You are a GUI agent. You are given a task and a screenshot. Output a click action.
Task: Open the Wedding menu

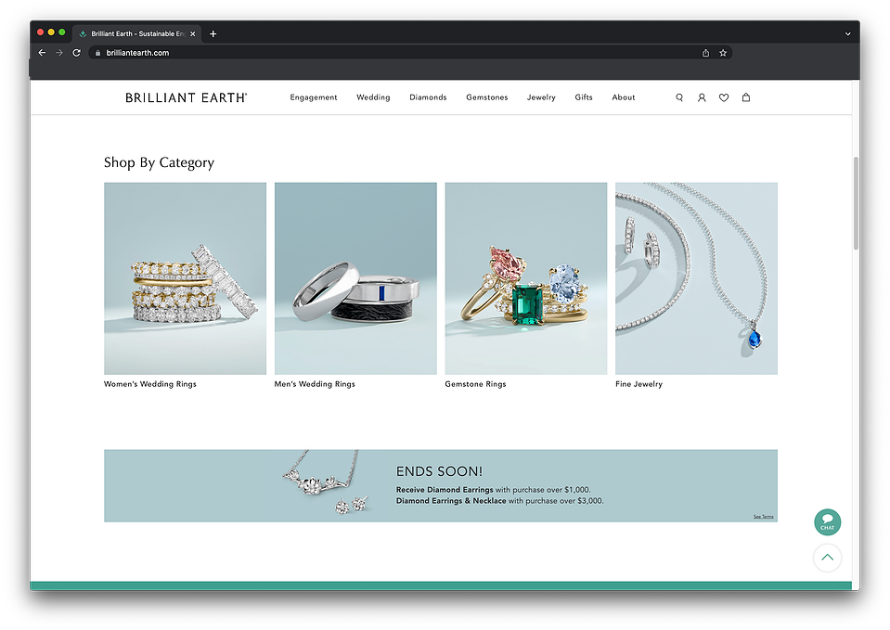click(373, 97)
